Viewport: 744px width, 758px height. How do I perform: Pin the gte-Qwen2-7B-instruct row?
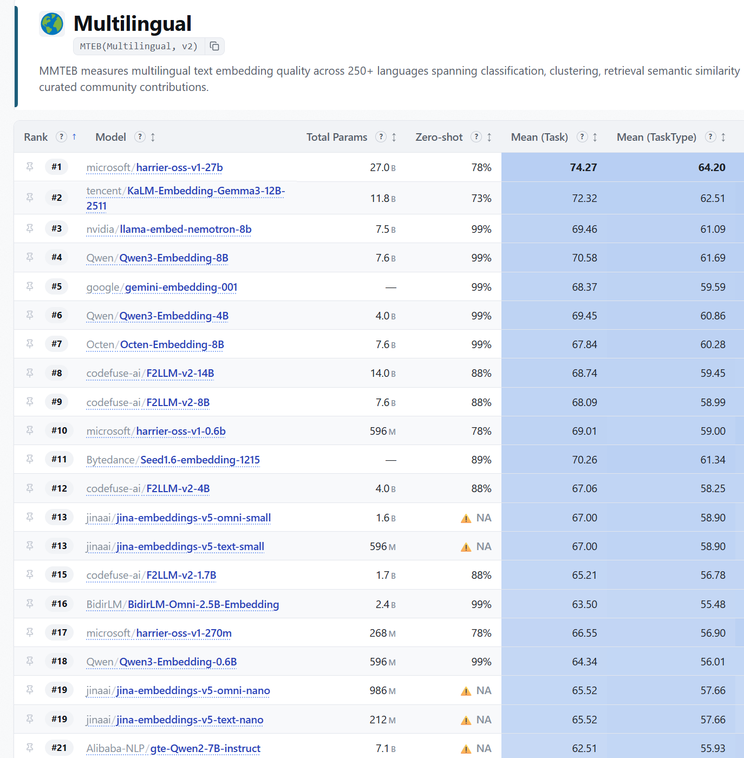pos(30,748)
